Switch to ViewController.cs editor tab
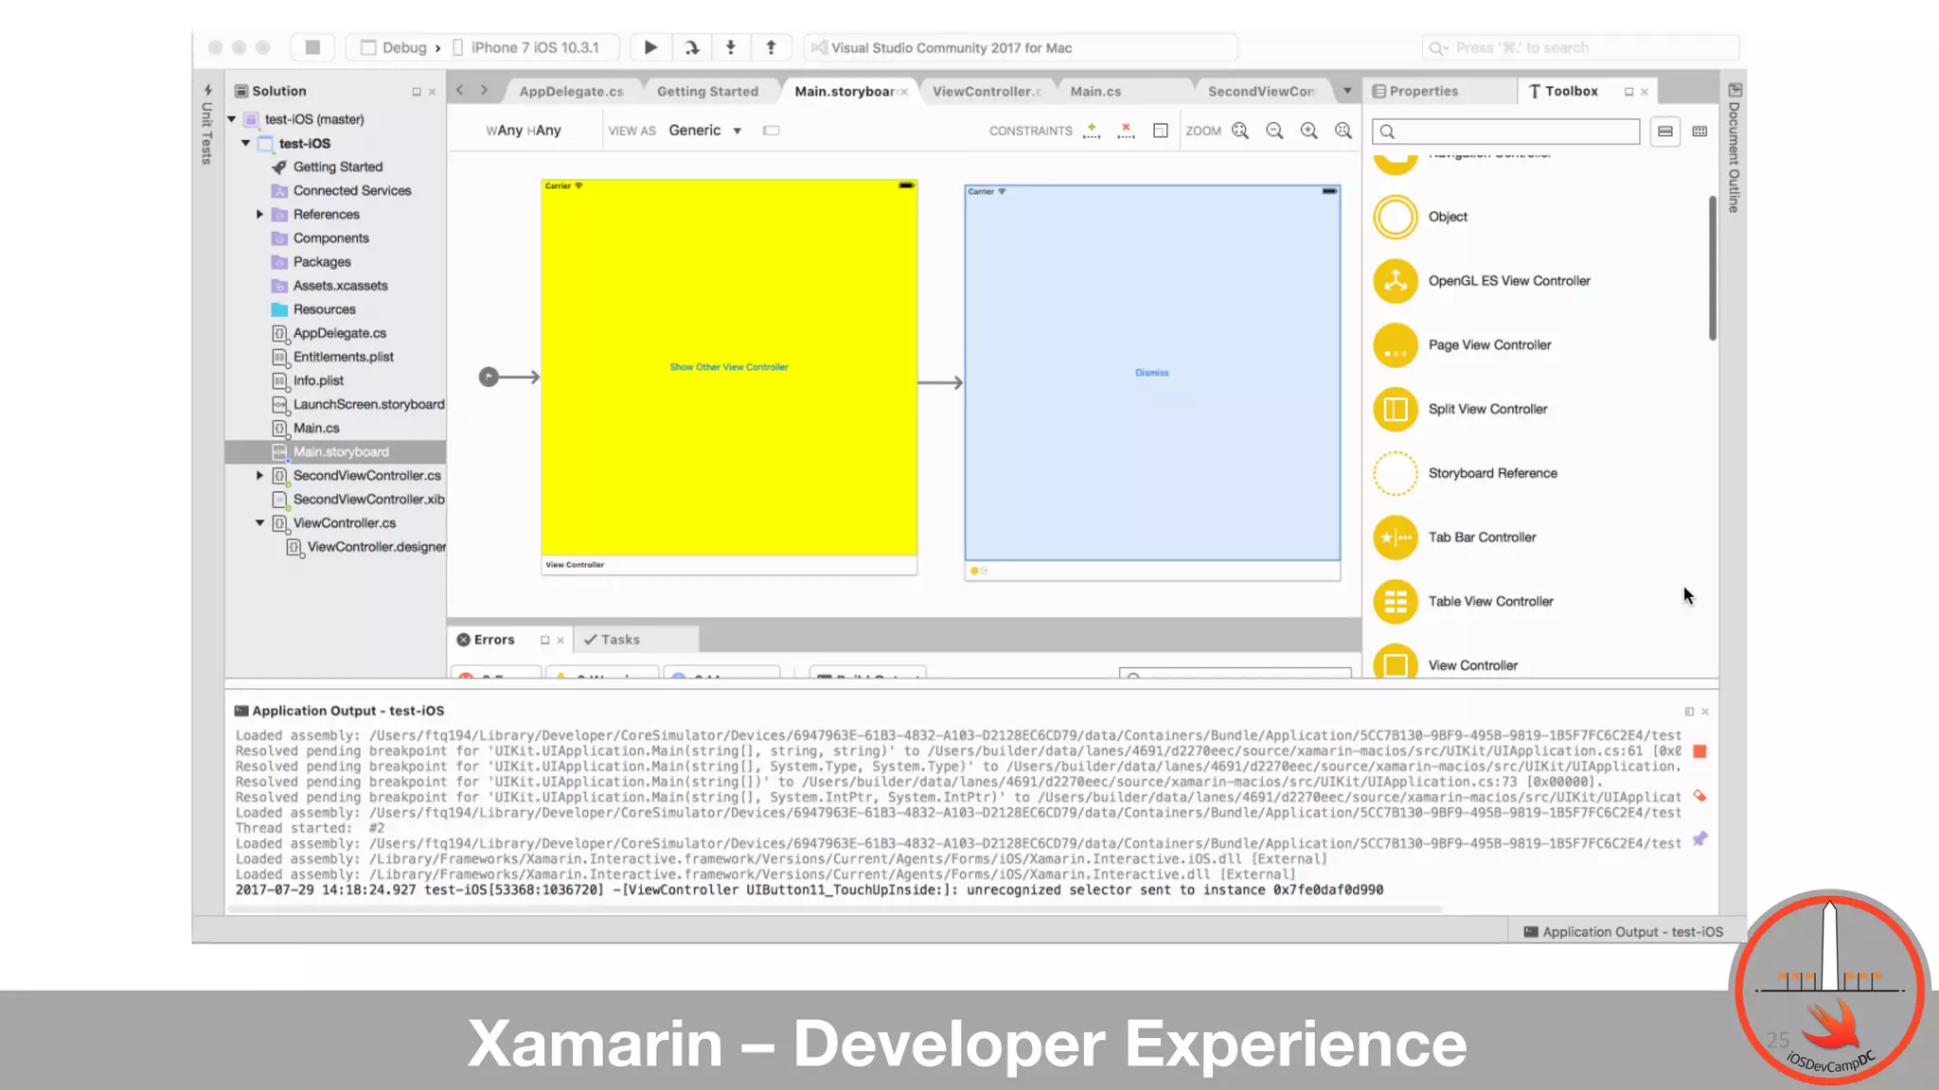 [987, 91]
